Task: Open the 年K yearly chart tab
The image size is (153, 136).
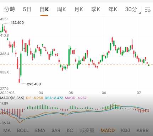Action: (x=113, y=9)
